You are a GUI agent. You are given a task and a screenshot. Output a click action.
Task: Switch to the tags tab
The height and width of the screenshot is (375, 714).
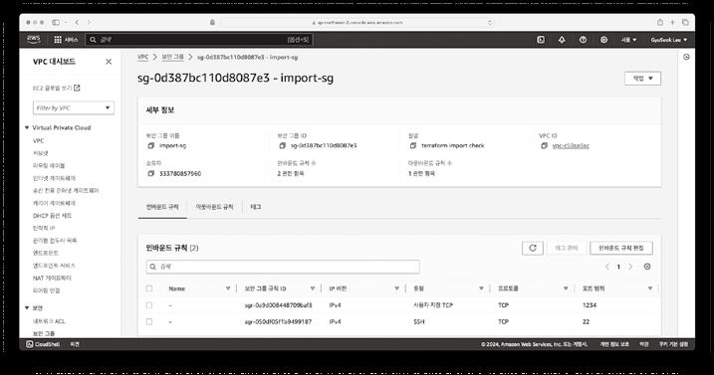click(256, 207)
